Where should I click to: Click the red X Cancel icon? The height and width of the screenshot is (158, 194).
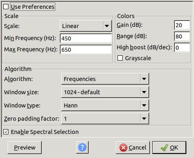123,148
